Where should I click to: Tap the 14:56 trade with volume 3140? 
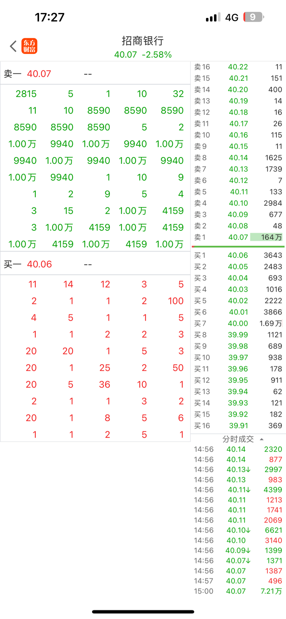(238, 540)
